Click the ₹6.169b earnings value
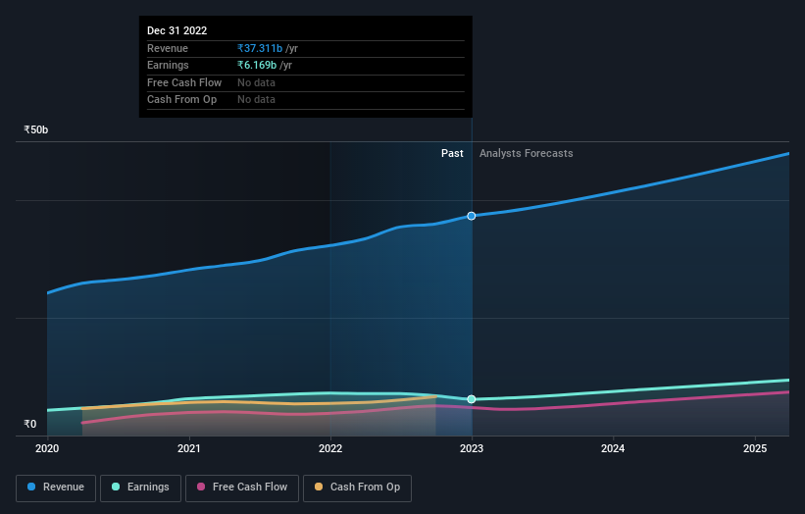This screenshot has width=805, height=514. pyautogui.click(x=257, y=65)
